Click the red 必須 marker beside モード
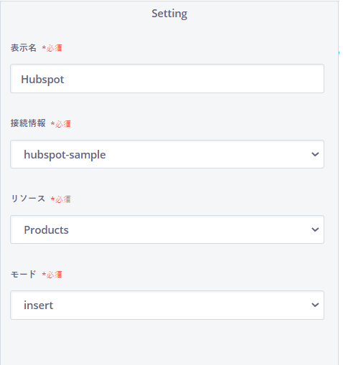The image size is (343, 365). click(52, 275)
